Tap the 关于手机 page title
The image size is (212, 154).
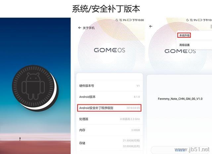(89, 28)
